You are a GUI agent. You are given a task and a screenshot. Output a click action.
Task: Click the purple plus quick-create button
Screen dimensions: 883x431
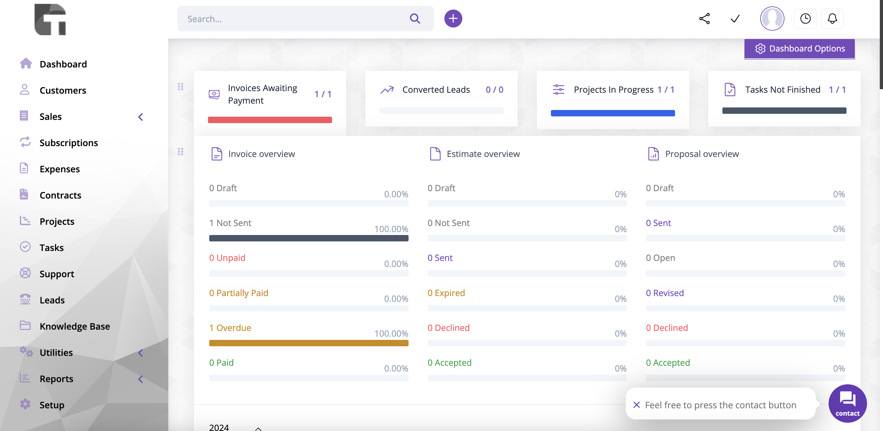click(x=453, y=19)
